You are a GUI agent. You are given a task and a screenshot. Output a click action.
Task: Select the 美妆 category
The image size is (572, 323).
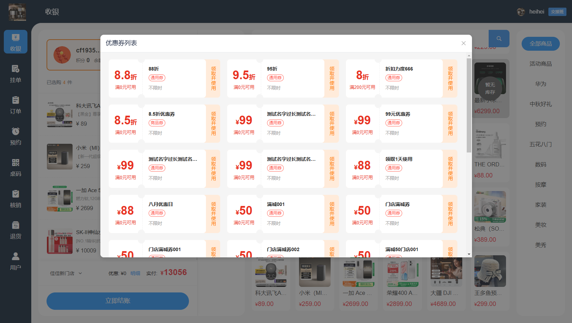[541, 225]
